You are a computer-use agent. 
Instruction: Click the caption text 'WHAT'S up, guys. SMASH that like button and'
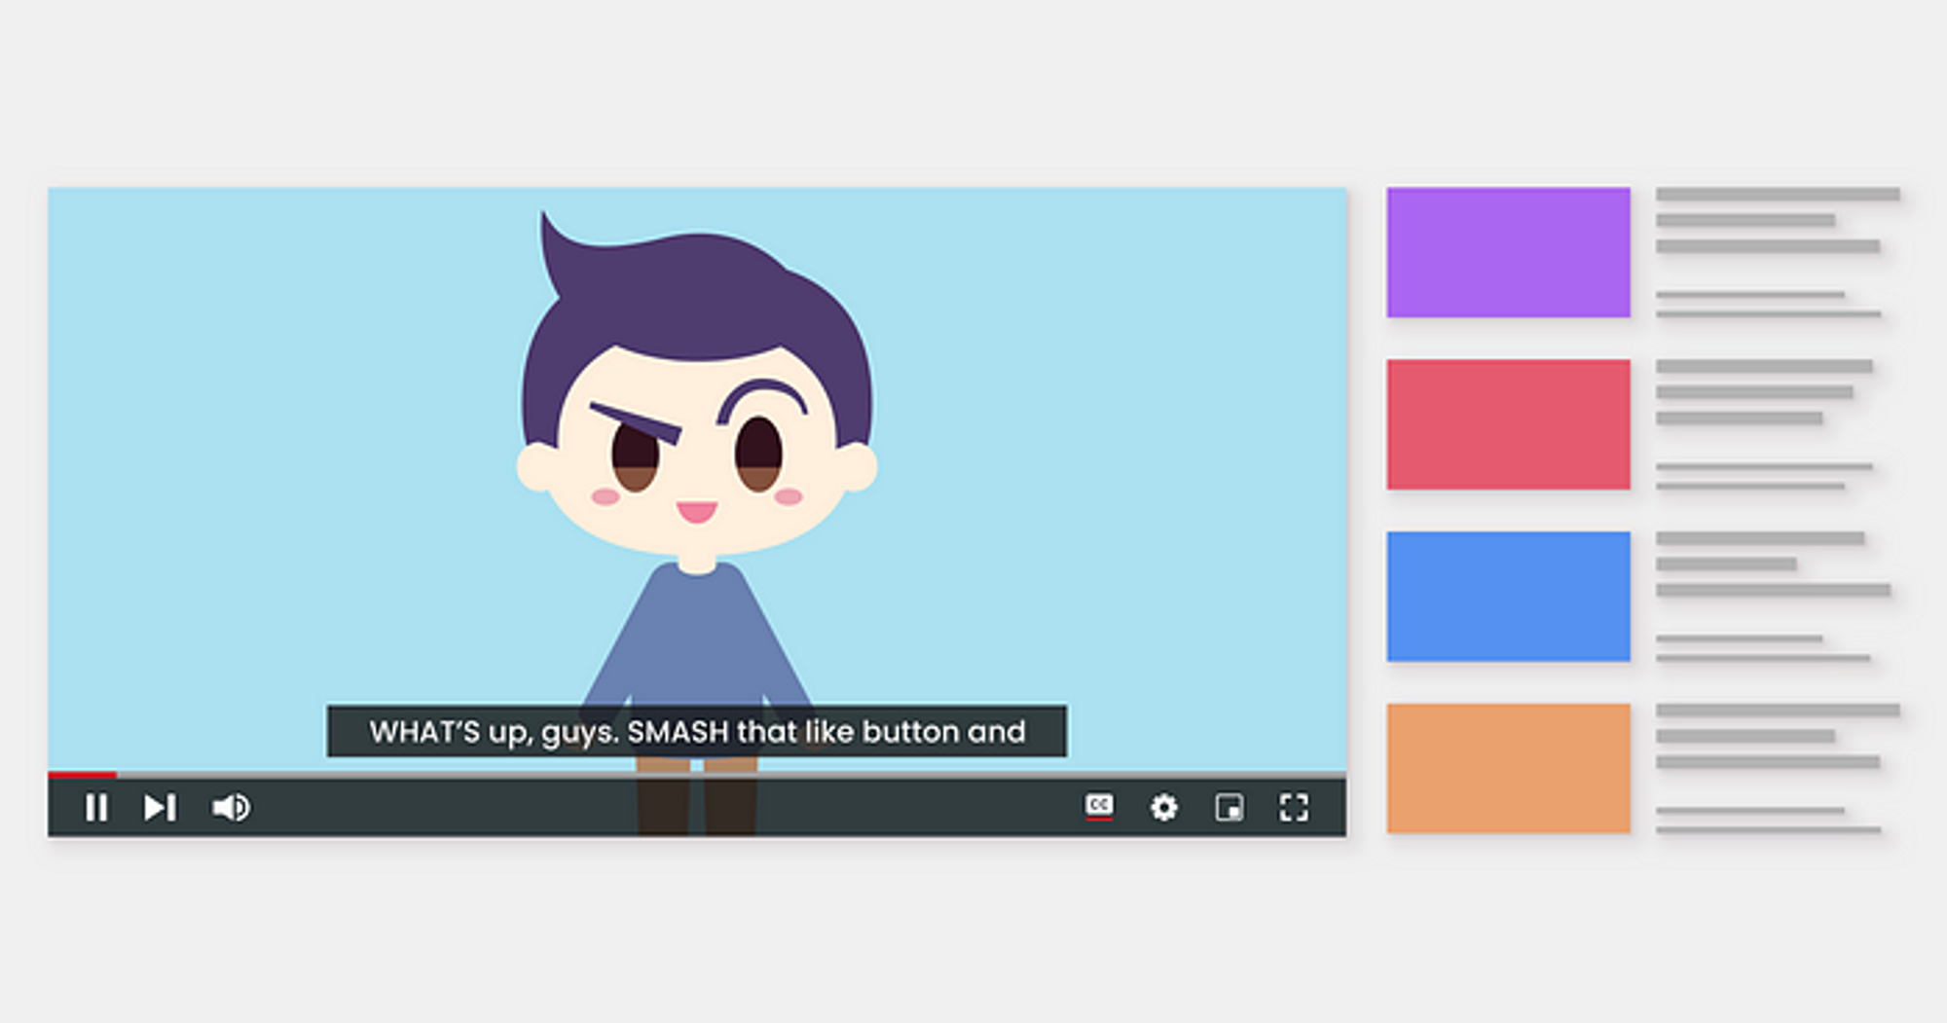point(697,731)
